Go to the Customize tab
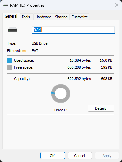The image size is (122, 162). pos(79,17)
